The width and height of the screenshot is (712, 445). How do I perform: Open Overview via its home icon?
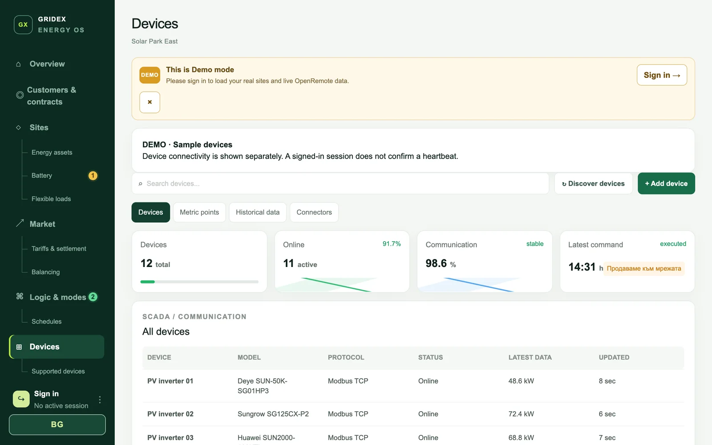18,64
